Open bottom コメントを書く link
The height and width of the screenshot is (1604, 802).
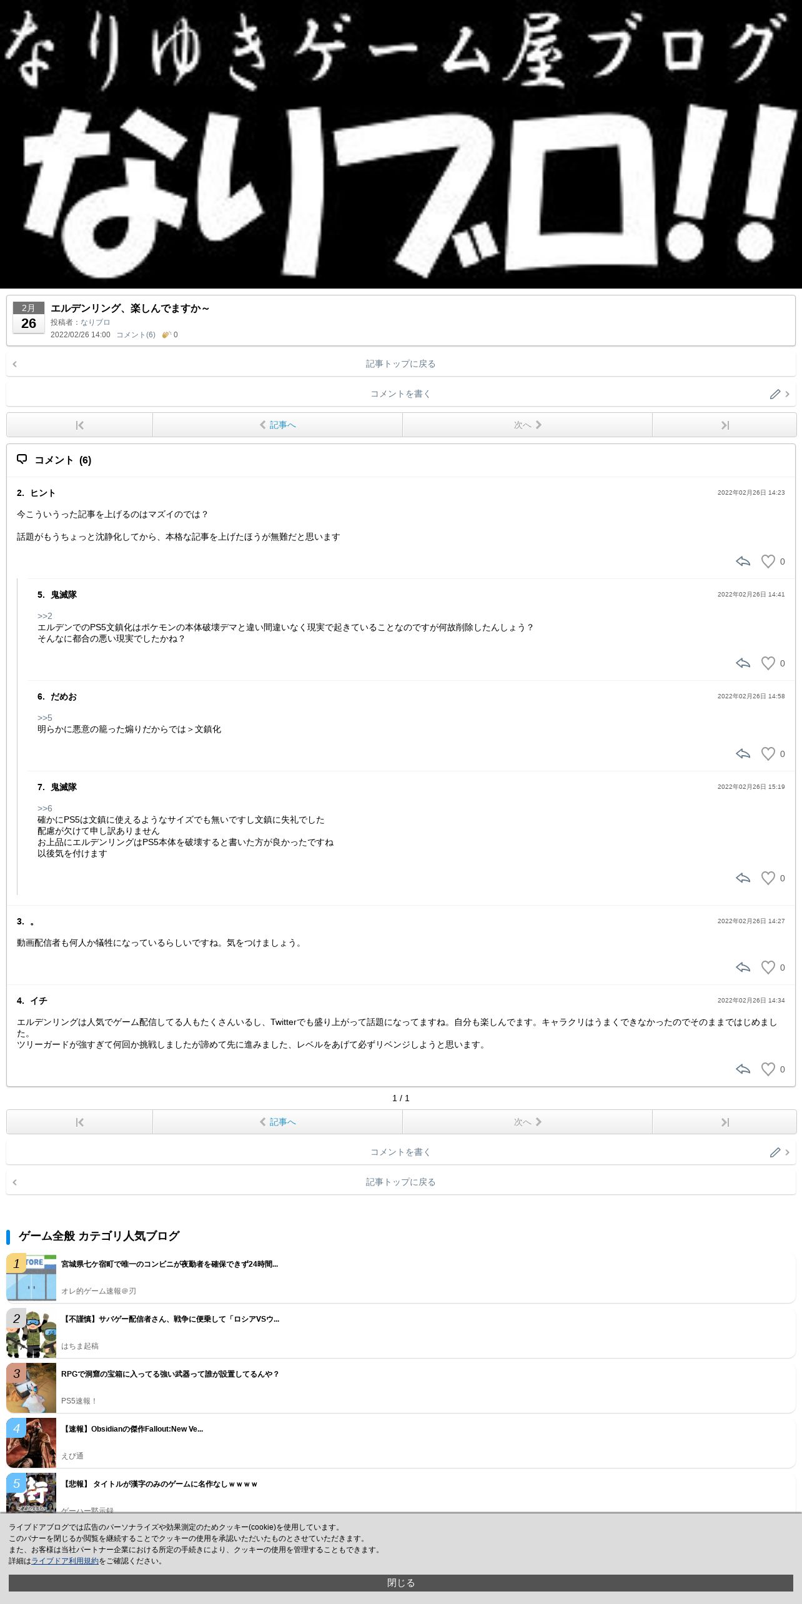401,1152
